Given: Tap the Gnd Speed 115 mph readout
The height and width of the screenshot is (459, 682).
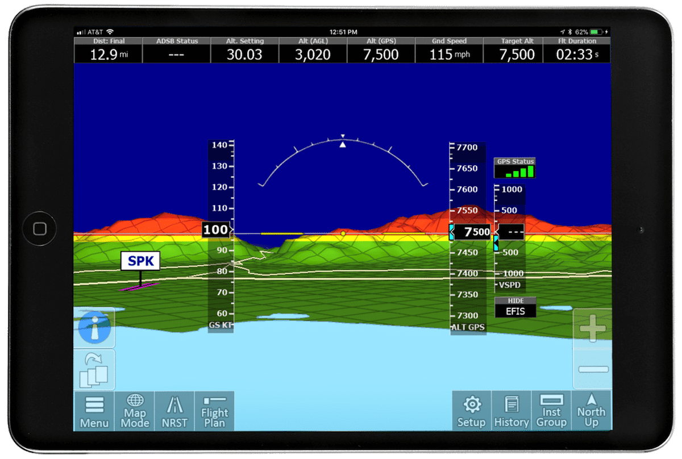Looking at the screenshot, I should click(449, 50).
